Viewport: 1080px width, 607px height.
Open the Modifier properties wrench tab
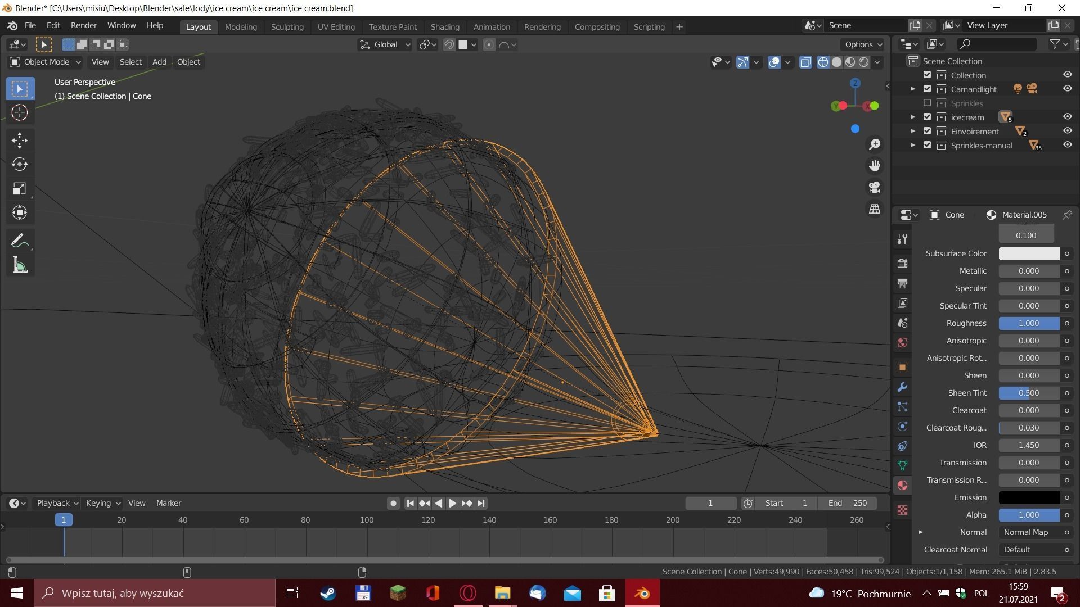(902, 387)
